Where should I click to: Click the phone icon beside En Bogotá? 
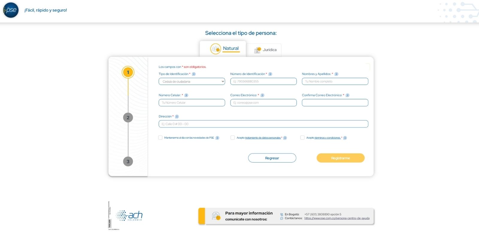tap(282, 215)
